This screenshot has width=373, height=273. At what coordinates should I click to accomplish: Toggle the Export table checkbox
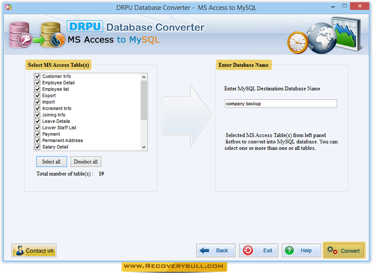(37, 95)
